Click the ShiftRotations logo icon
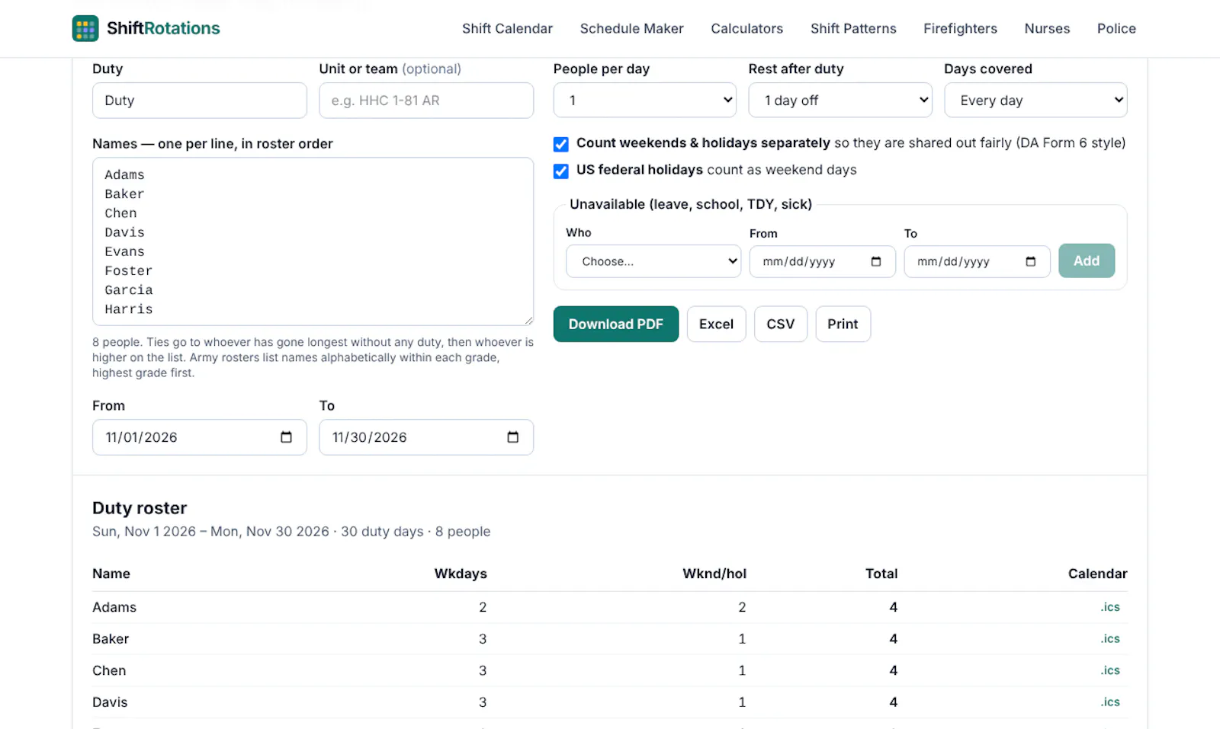 pos(85,28)
